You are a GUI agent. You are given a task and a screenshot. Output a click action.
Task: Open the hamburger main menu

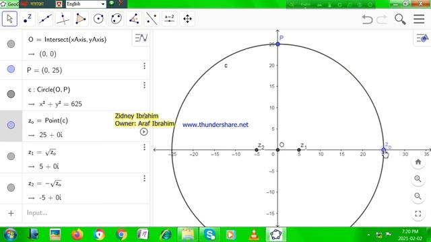click(419, 19)
